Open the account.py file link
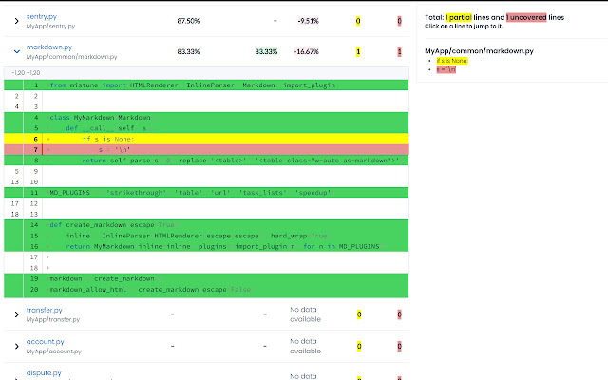The width and height of the screenshot is (608, 380). [46, 342]
